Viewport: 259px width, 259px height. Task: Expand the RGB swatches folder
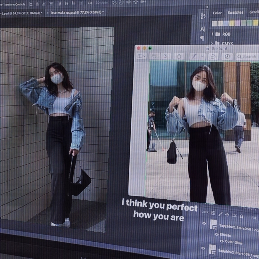(213, 34)
